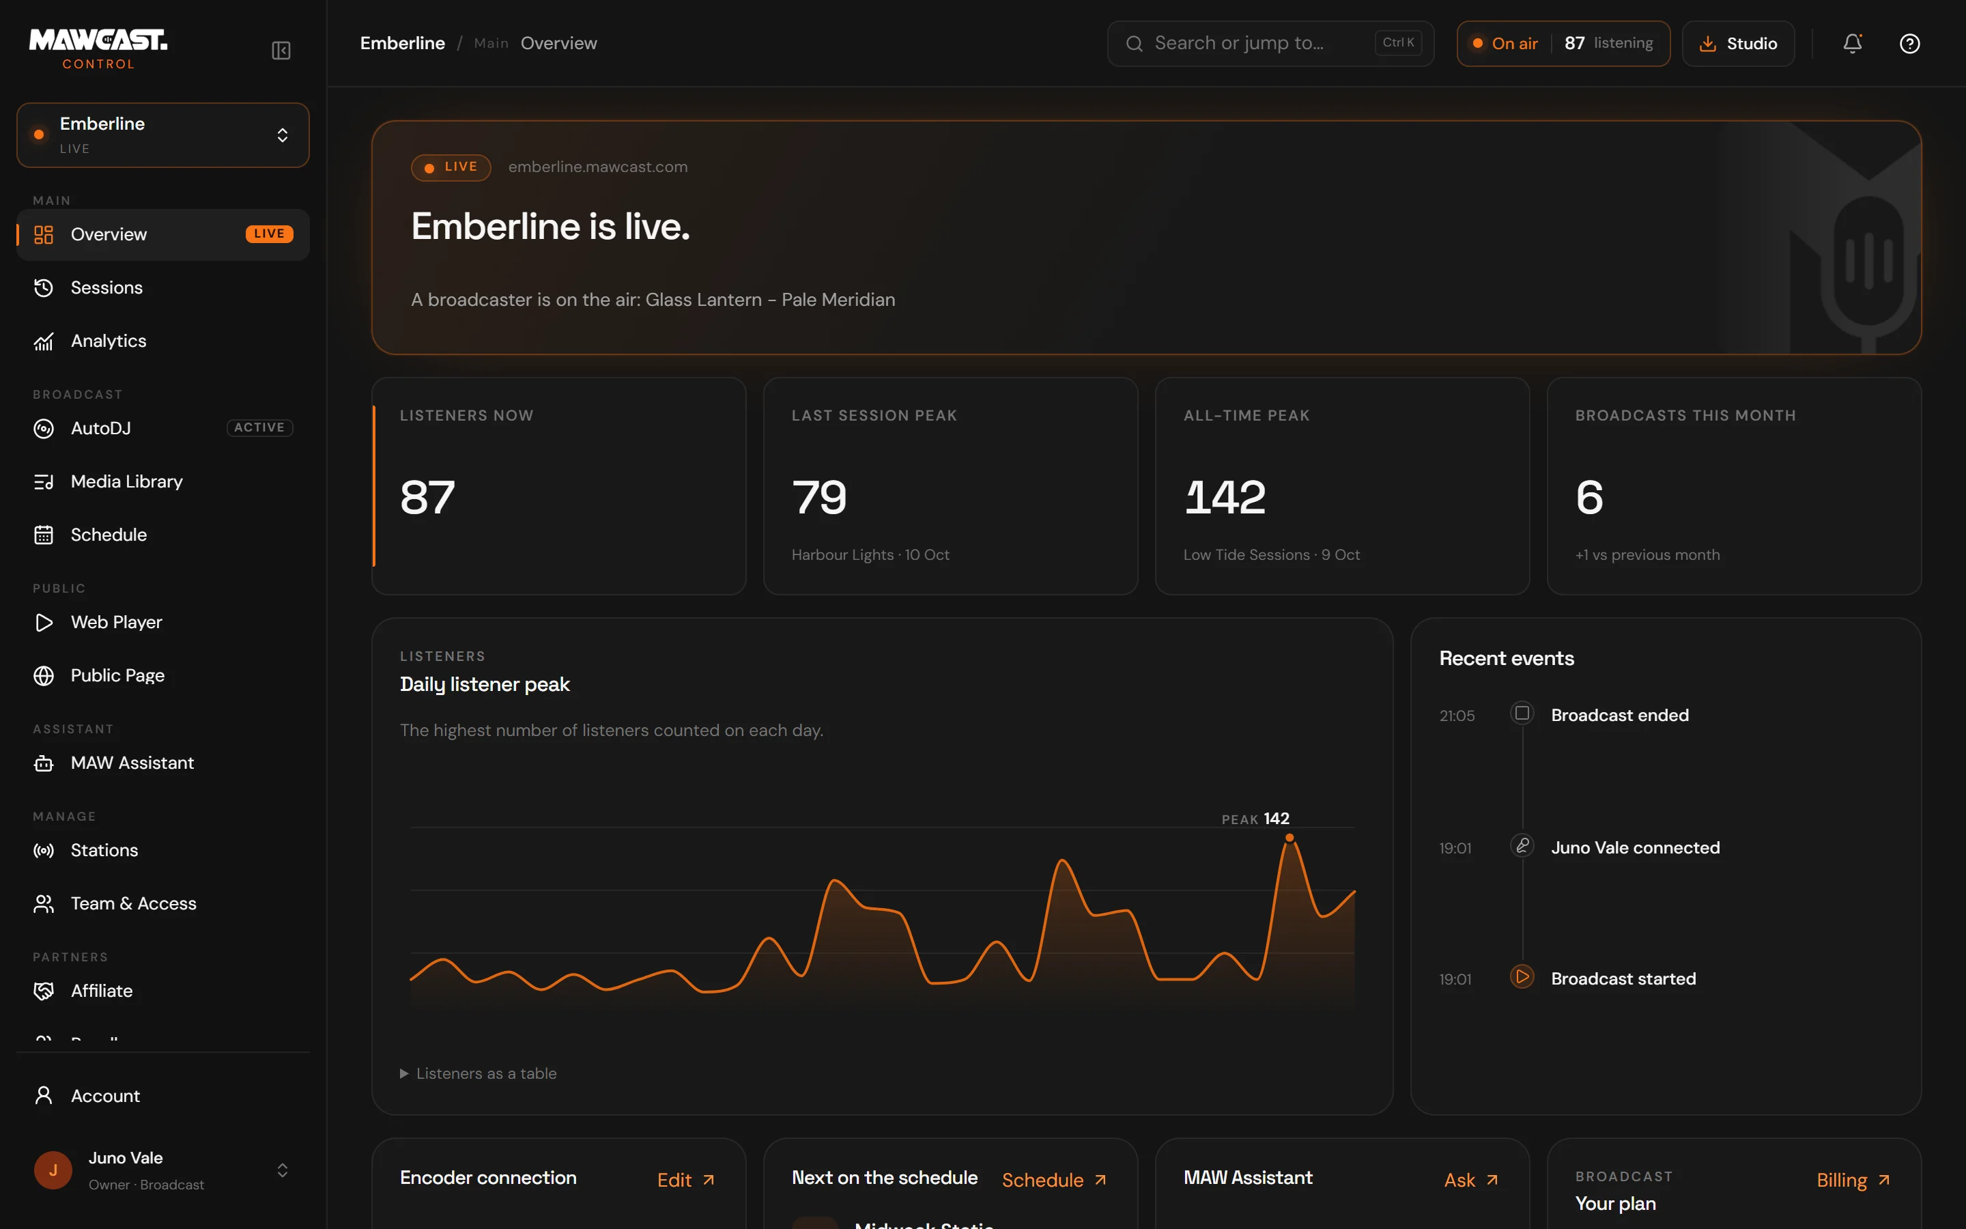The image size is (1966, 1229).
Task: Click the Mawcast Control logo
Action: pos(98,48)
